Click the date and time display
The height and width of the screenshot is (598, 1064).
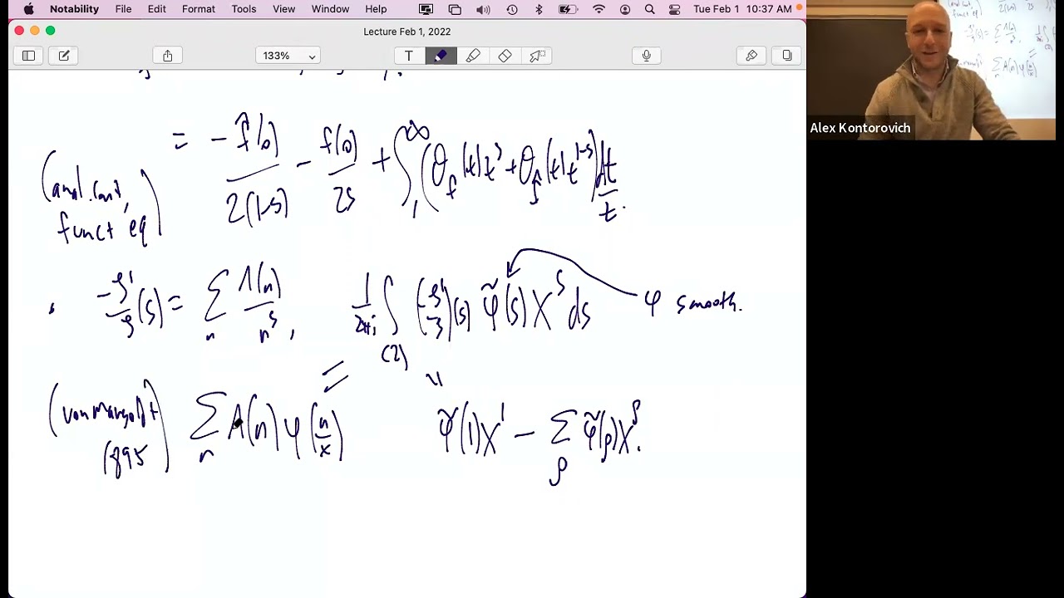(742, 9)
